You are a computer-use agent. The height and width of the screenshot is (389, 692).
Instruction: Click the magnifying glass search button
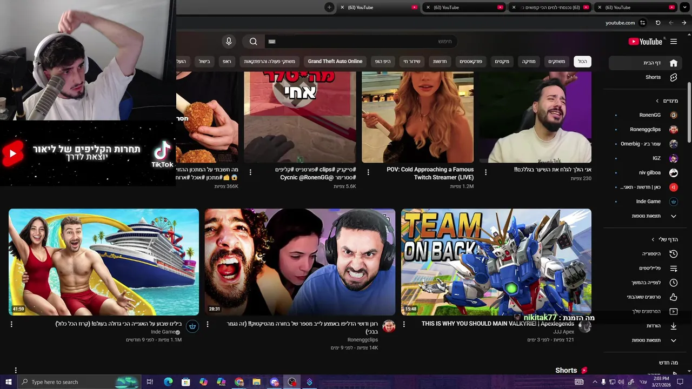(253, 42)
